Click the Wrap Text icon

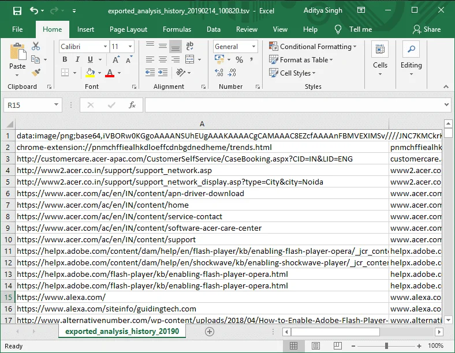tap(189, 46)
